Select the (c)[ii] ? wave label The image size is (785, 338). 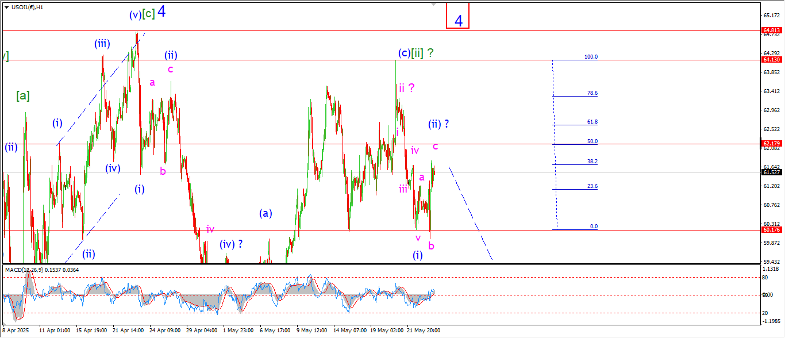point(416,53)
